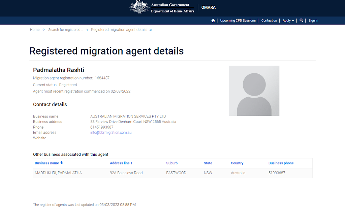Click register last updated timestamp text

tap(84, 205)
